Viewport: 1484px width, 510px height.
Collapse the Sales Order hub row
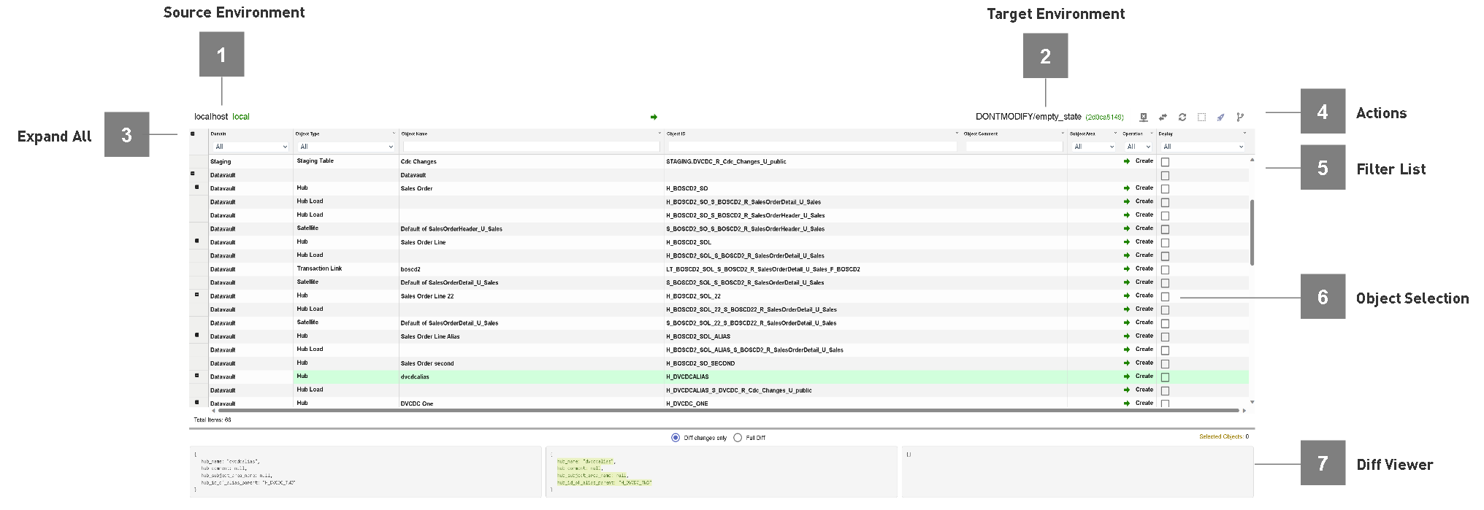pos(196,188)
